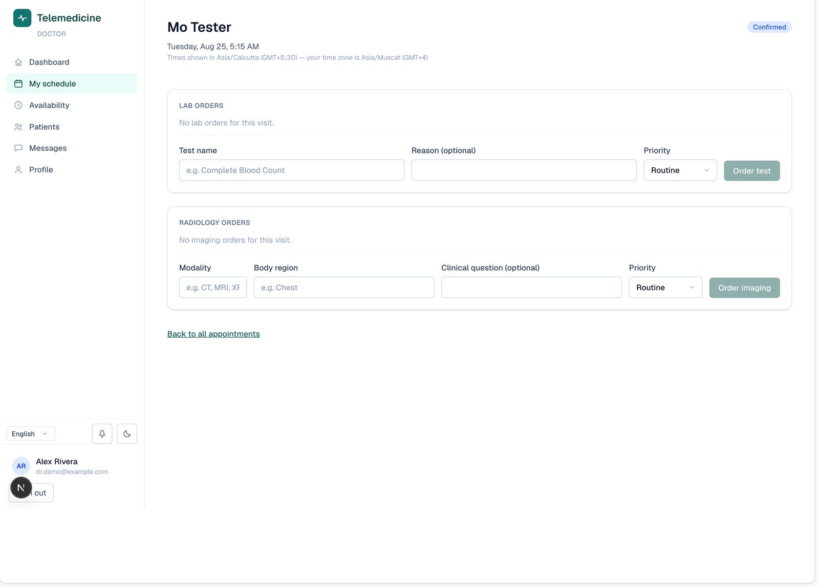Focus the Modality input field
Image resolution: width=819 pixels, height=587 pixels.
(x=213, y=288)
